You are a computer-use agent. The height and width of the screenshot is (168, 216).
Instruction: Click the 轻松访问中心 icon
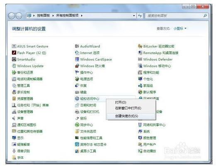(x=77, y=98)
